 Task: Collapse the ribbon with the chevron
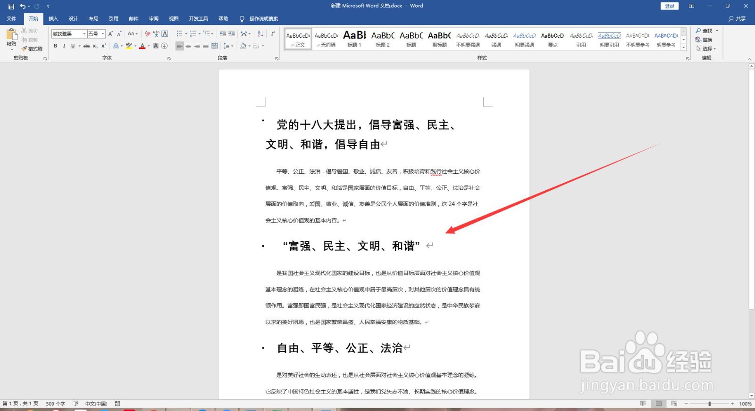tap(750, 59)
